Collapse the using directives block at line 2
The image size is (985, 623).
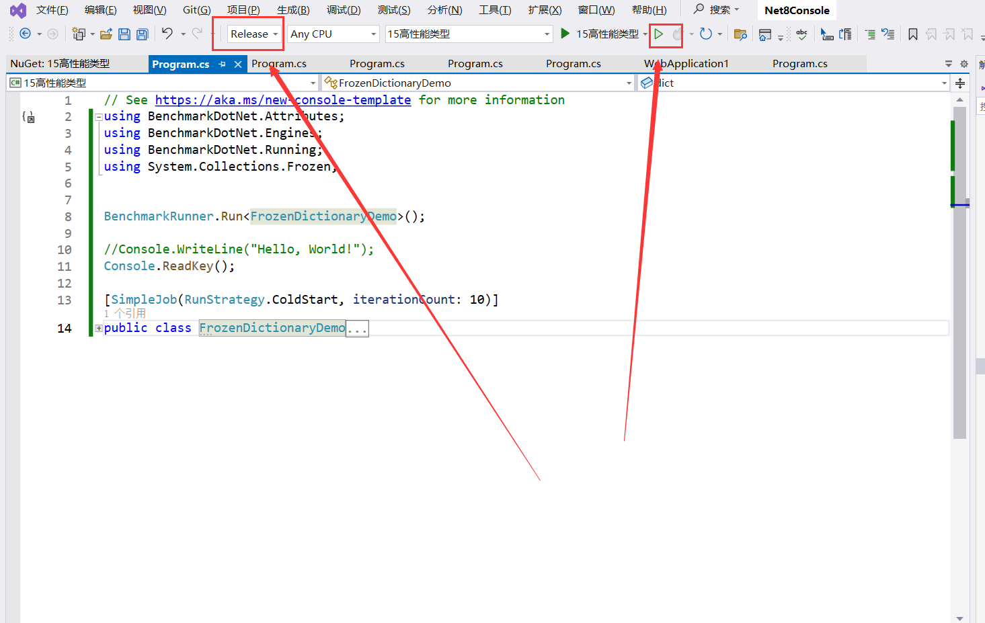[99, 117]
